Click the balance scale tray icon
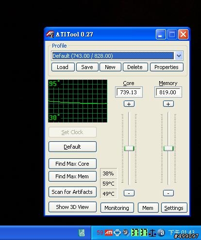The image size is (201, 240). pos(152,233)
